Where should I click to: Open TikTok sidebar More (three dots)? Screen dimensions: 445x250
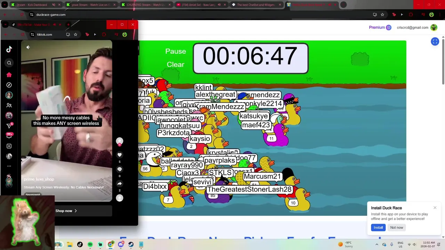[x=9, y=166]
